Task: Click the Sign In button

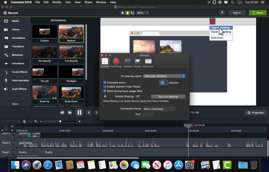Action: click(x=237, y=12)
